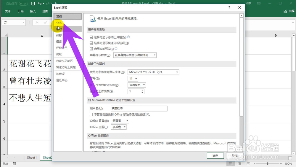Click the sheet tab scroll right arrow
296x167 pixels.
[x=14, y=158]
